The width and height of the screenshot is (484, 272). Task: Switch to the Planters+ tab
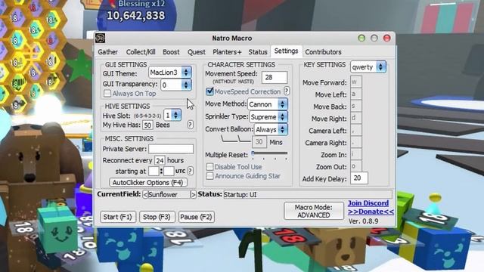pos(227,52)
